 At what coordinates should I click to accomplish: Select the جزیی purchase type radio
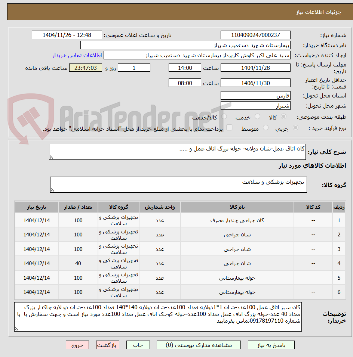[295, 128]
